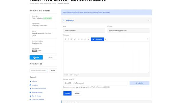Click the Nom field showing Pilote Production

click(84, 31)
